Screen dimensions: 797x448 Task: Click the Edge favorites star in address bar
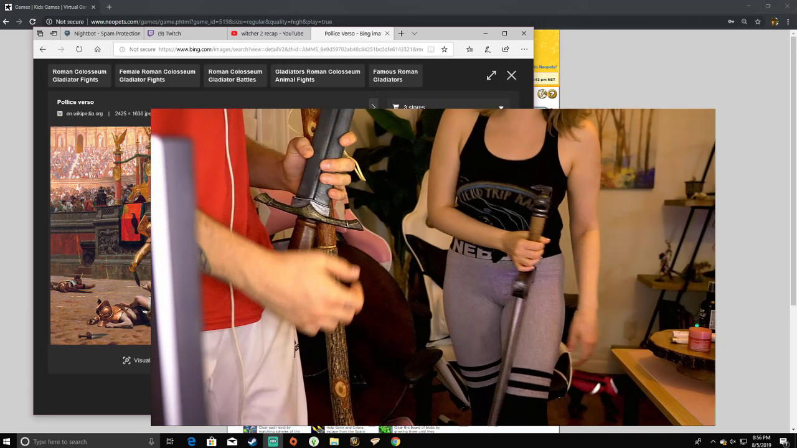point(444,49)
